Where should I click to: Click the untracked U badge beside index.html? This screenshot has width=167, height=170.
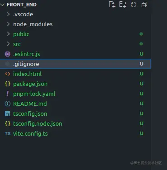(141, 74)
